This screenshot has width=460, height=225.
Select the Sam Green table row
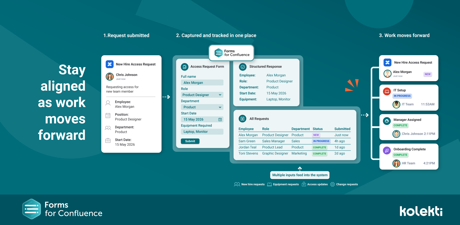click(x=294, y=141)
